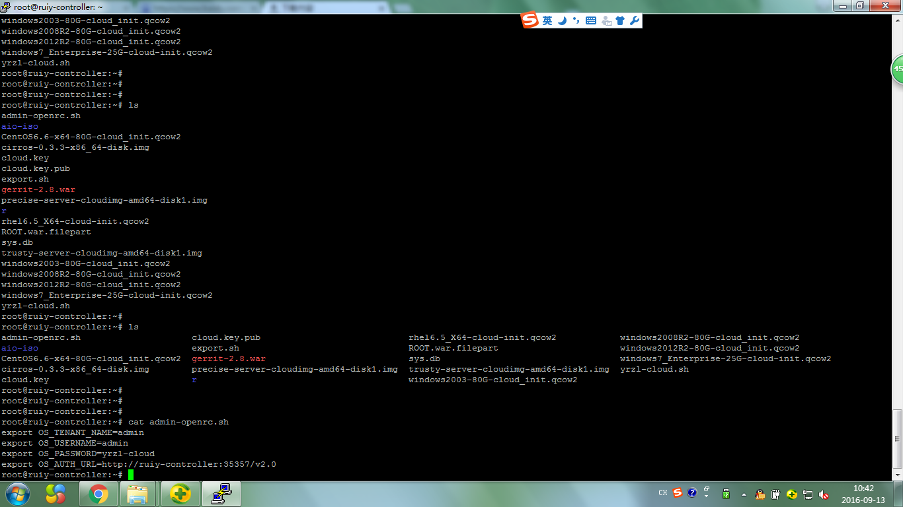Screen dimensions: 903x507
Task: Click the Sogou input method logo
Action: 530,20
